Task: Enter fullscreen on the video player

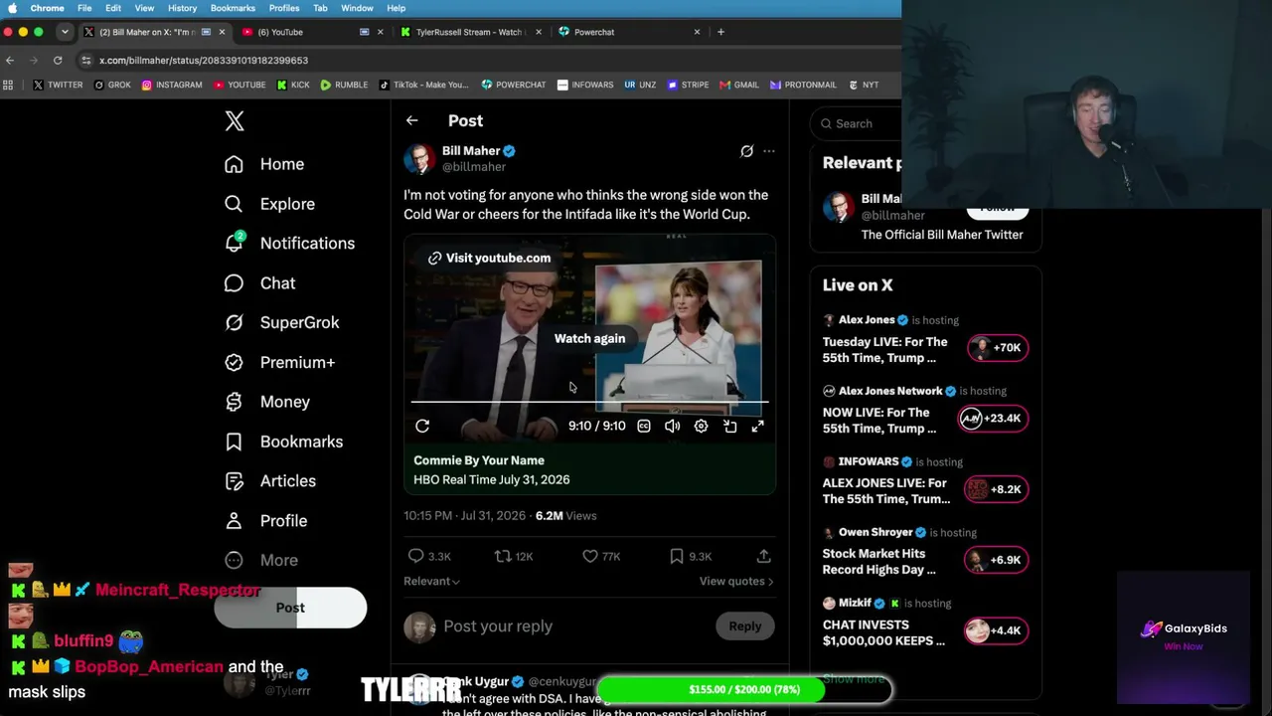Action: click(757, 426)
